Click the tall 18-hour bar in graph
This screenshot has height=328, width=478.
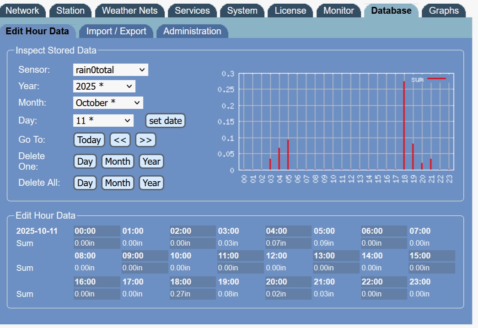click(x=404, y=125)
